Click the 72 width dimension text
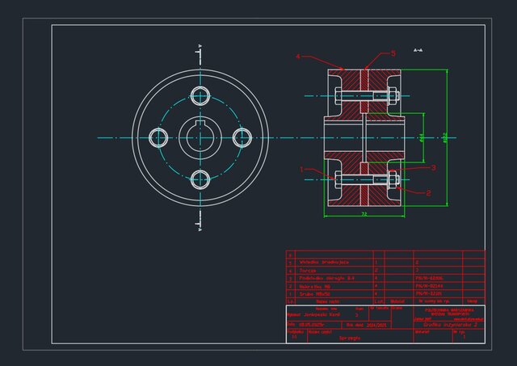The image size is (517, 366). pos(364,213)
